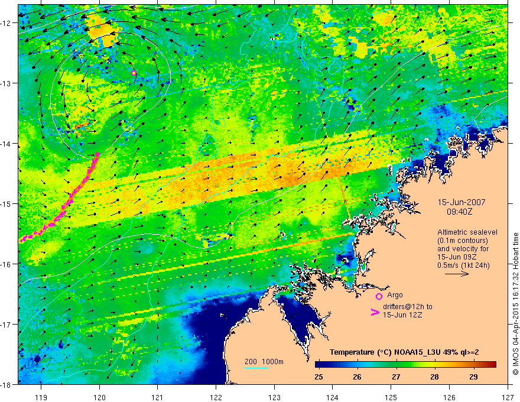Click the magenta drifter track near 119.5, -15
This screenshot has height=402, width=520.
tap(70, 201)
